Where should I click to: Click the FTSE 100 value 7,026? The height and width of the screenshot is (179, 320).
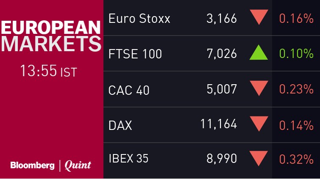pyautogui.click(x=222, y=54)
